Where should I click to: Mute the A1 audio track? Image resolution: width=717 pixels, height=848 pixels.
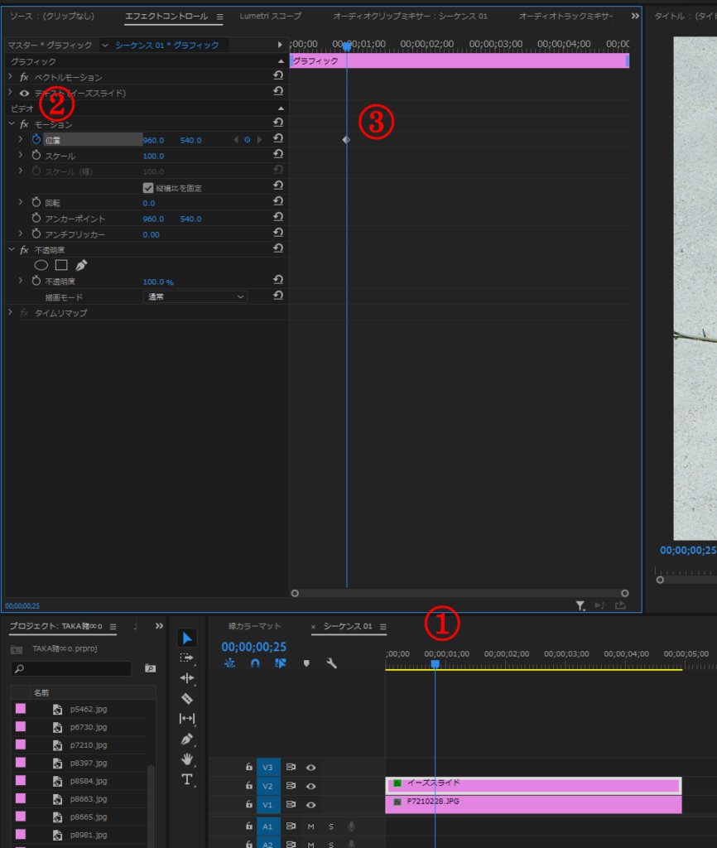coord(311,826)
